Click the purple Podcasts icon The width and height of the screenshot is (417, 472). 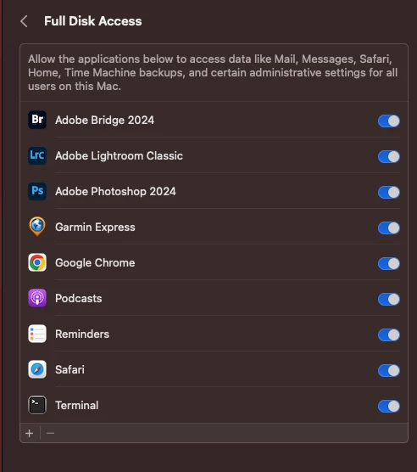click(37, 298)
